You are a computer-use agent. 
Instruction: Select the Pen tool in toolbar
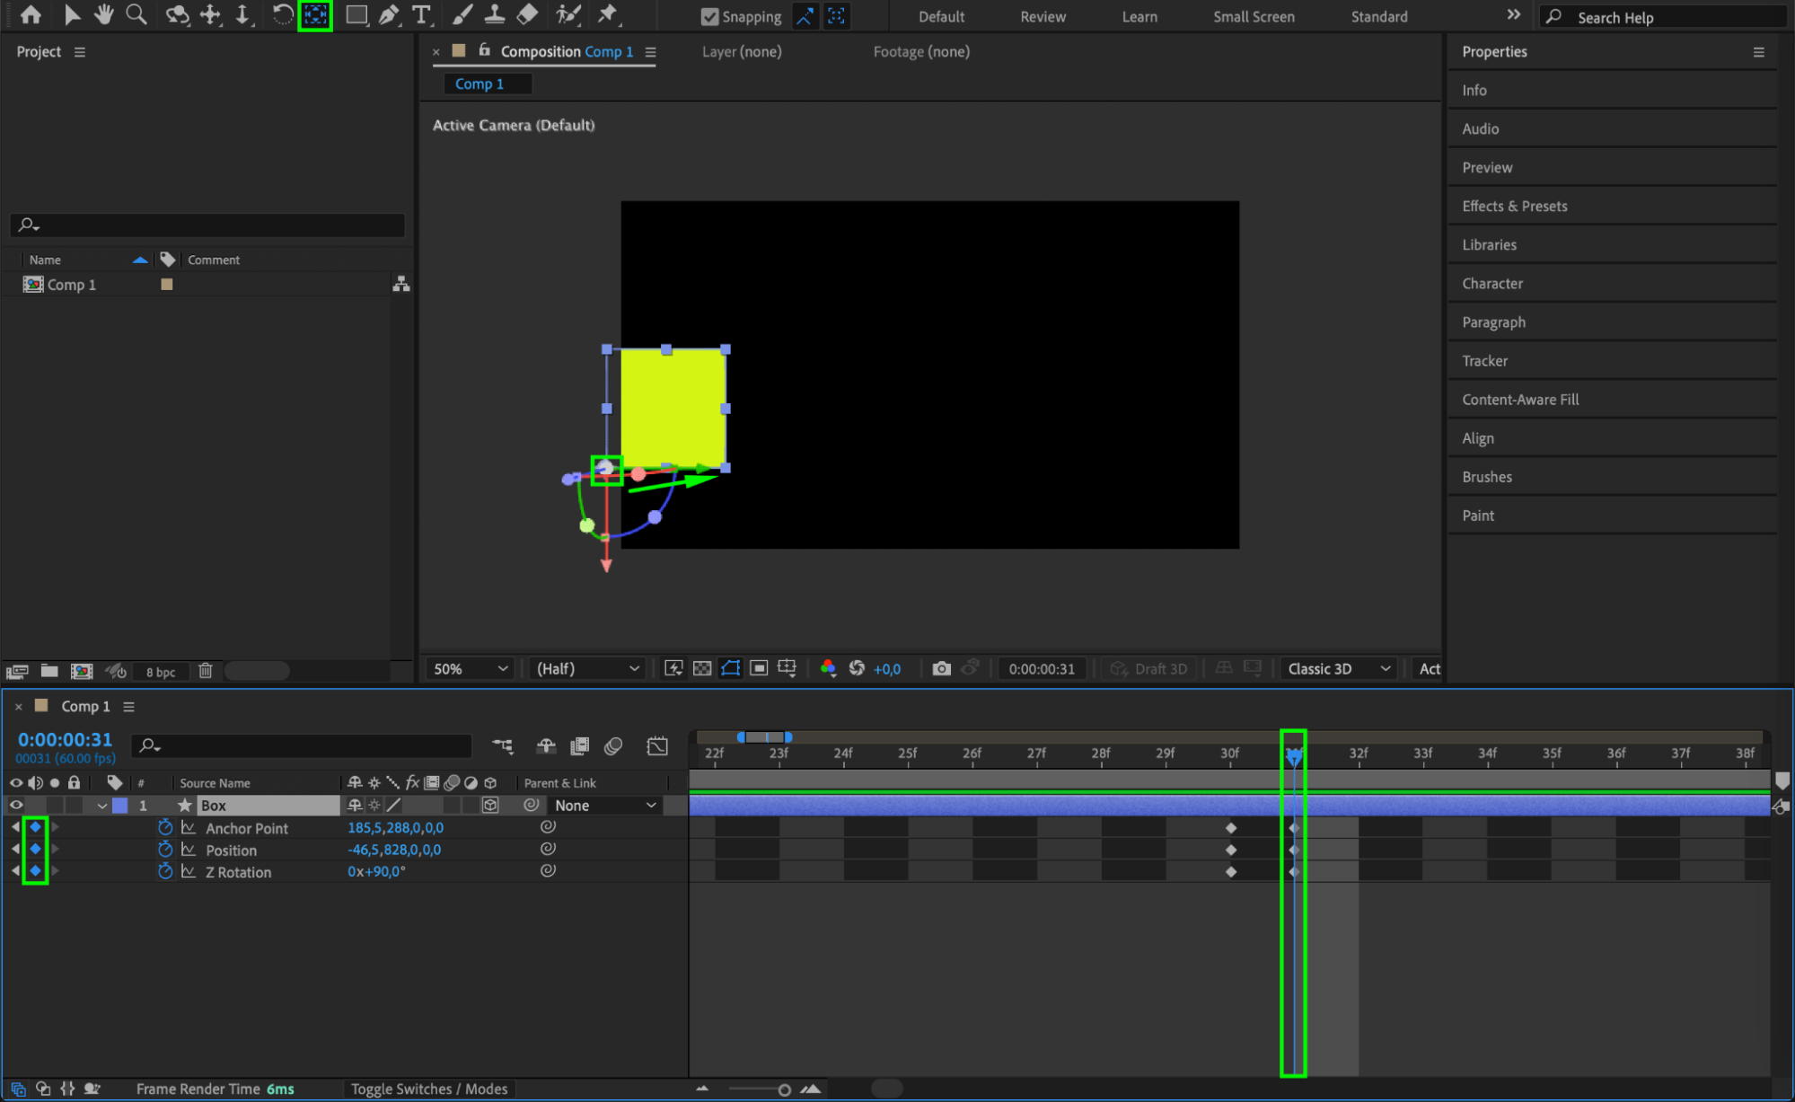pyautogui.click(x=389, y=14)
